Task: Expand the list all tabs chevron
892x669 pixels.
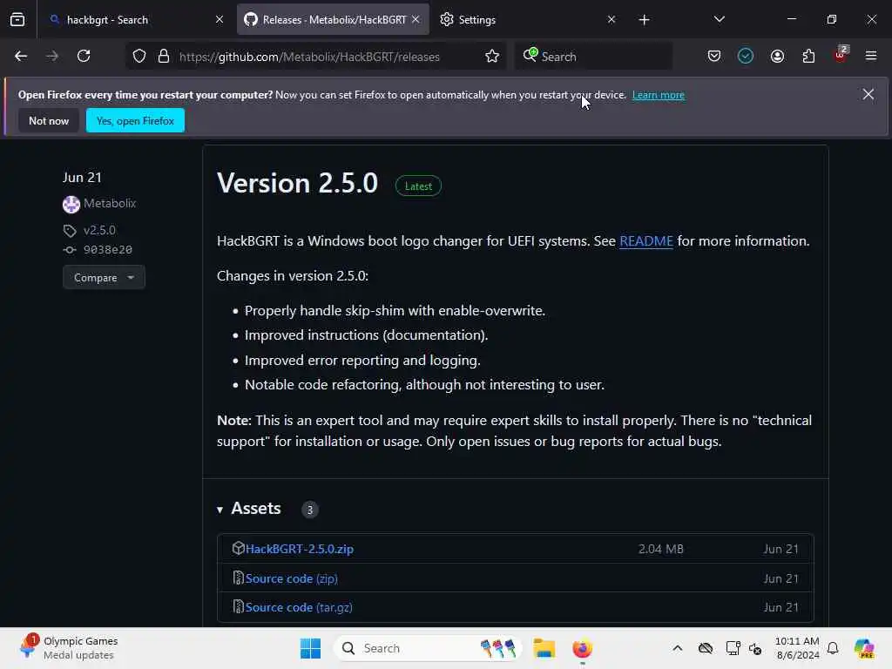Action: click(719, 19)
